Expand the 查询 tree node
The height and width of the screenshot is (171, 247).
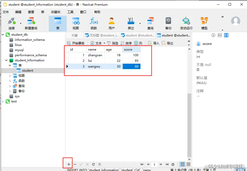point(10,86)
